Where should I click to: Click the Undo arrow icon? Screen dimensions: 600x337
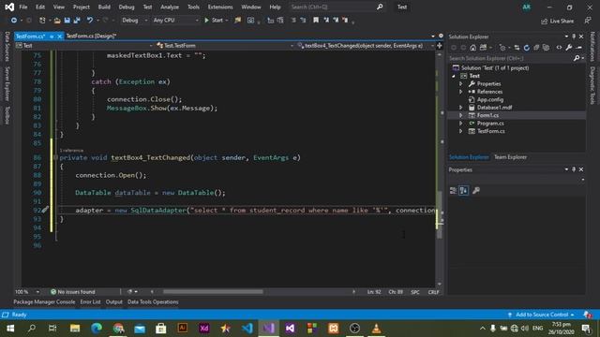pyautogui.click(x=90, y=21)
